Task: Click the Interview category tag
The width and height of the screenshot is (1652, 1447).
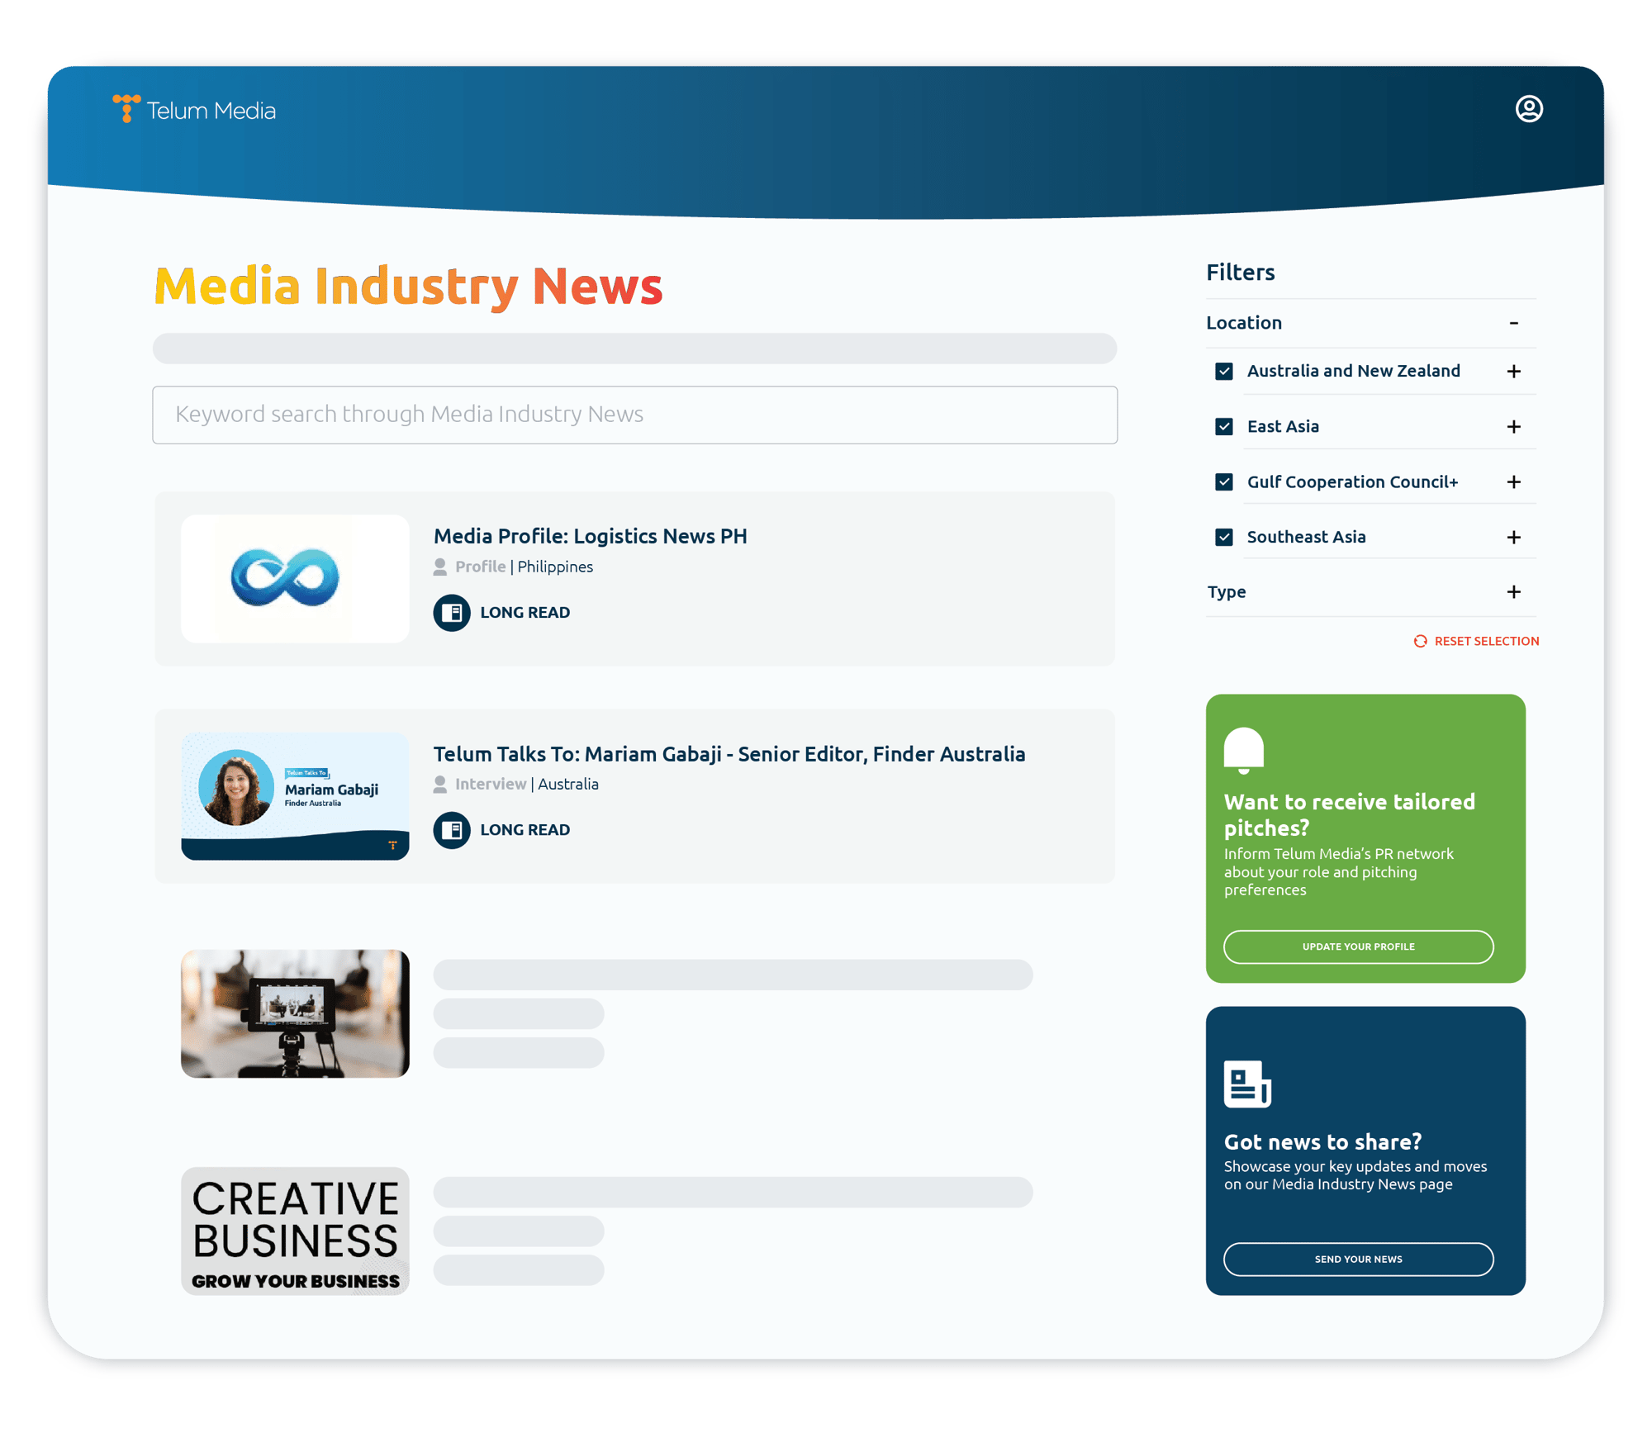Action: (x=490, y=784)
